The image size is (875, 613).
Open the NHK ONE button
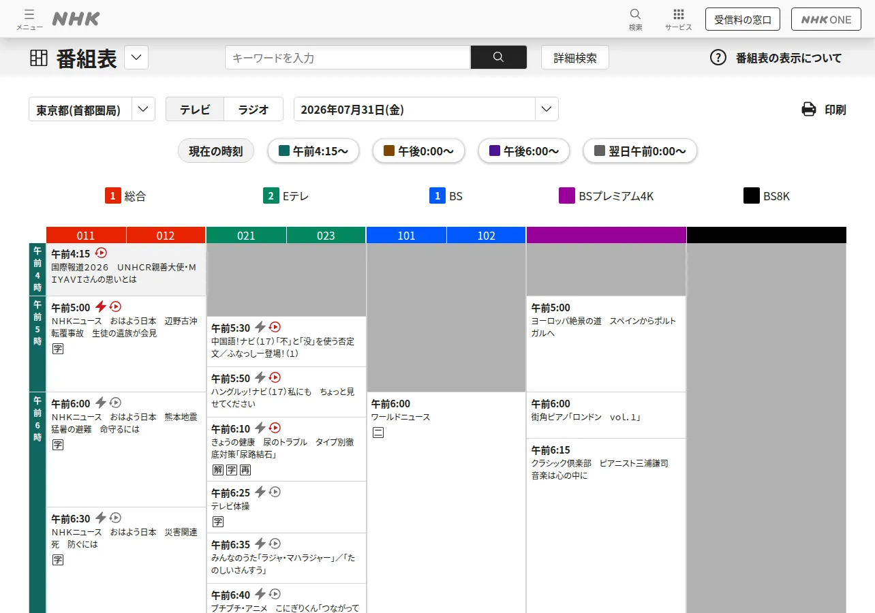coord(826,19)
